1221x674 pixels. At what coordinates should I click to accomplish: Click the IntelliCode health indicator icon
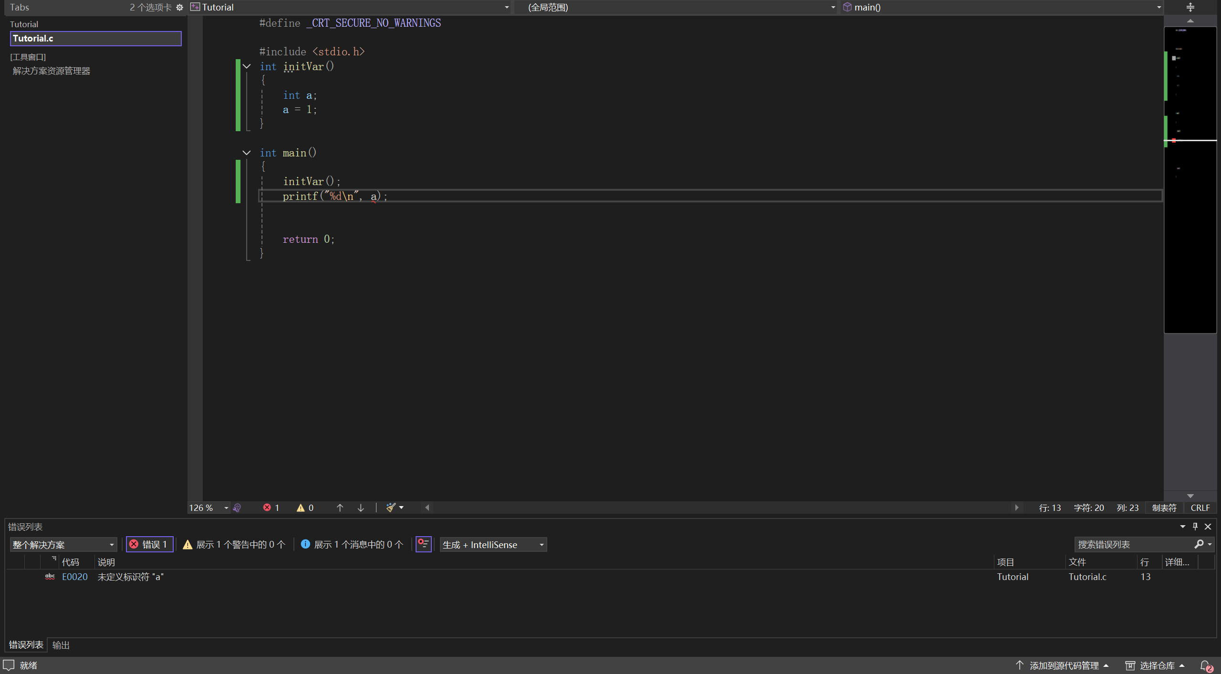tap(237, 508)
